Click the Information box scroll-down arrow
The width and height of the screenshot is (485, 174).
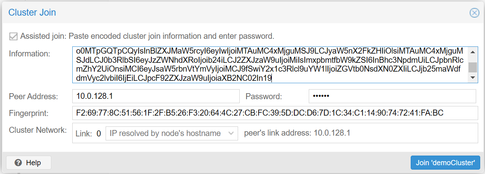(473, 78)
